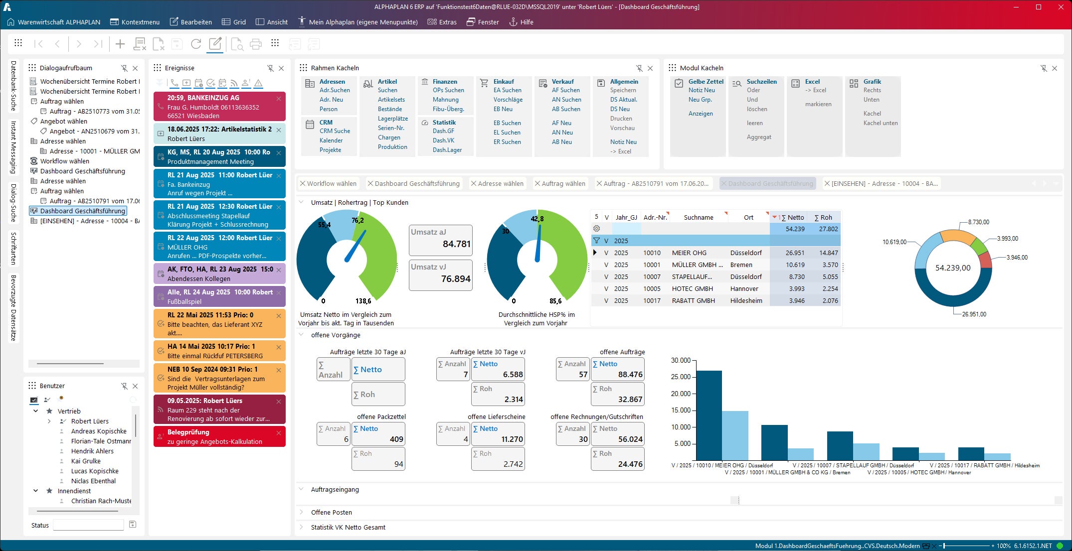Open the filter funnel icon in Top Kunden table
1072x551 pixels.
point(596,240)
